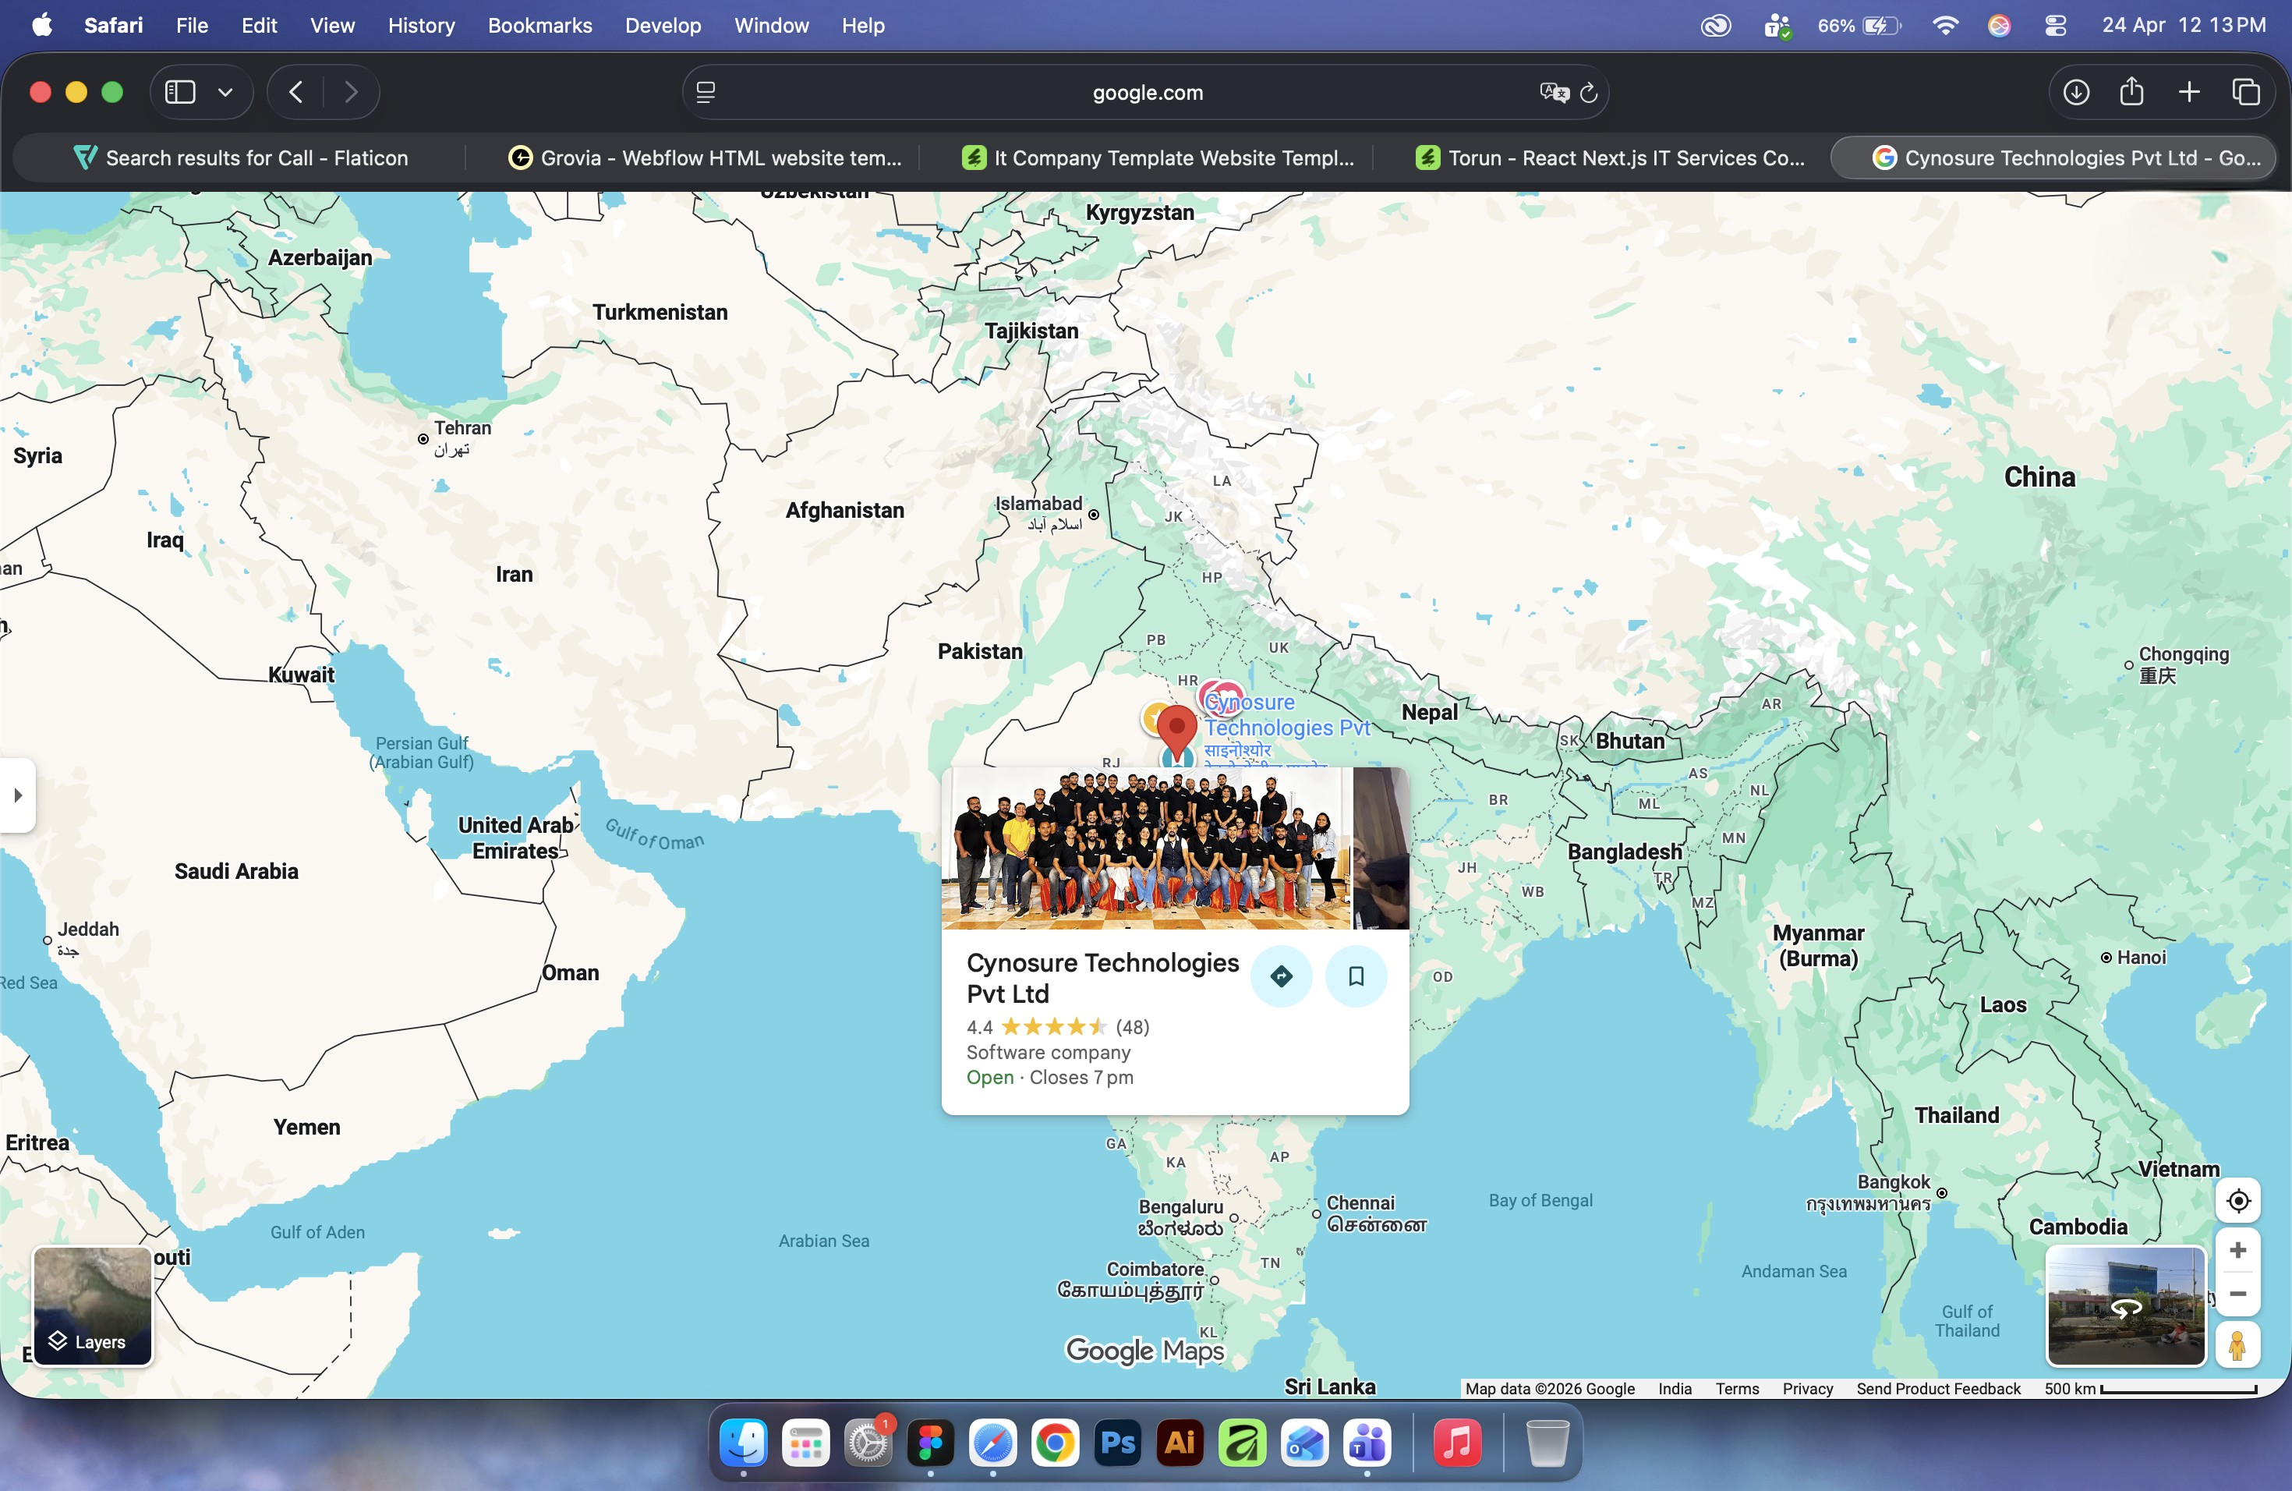2292x1491 pixels.
Task: Switch to the Flaticon search results tab
Action: point(241,158)
